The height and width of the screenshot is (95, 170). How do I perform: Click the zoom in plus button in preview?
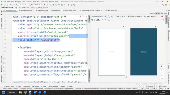(162, 70)
